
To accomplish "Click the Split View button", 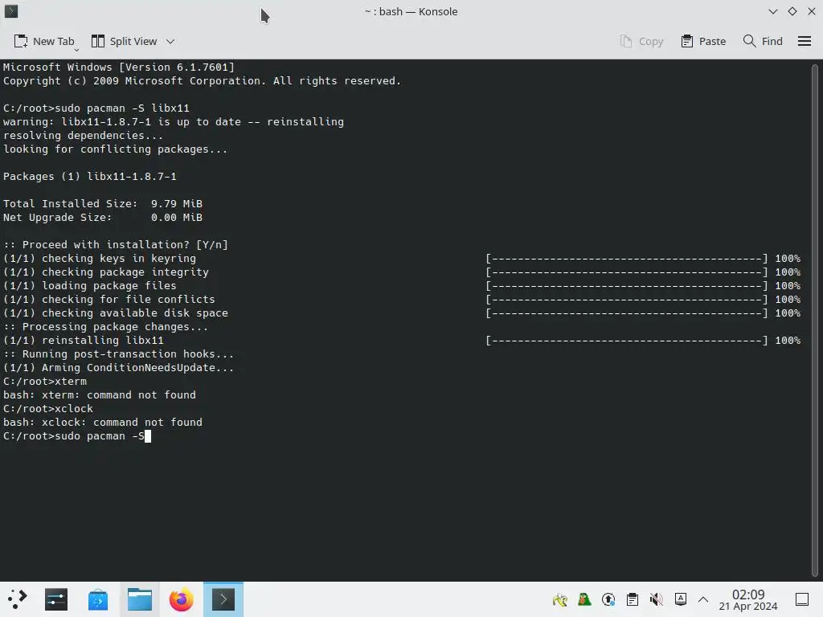I will (125, 42).
